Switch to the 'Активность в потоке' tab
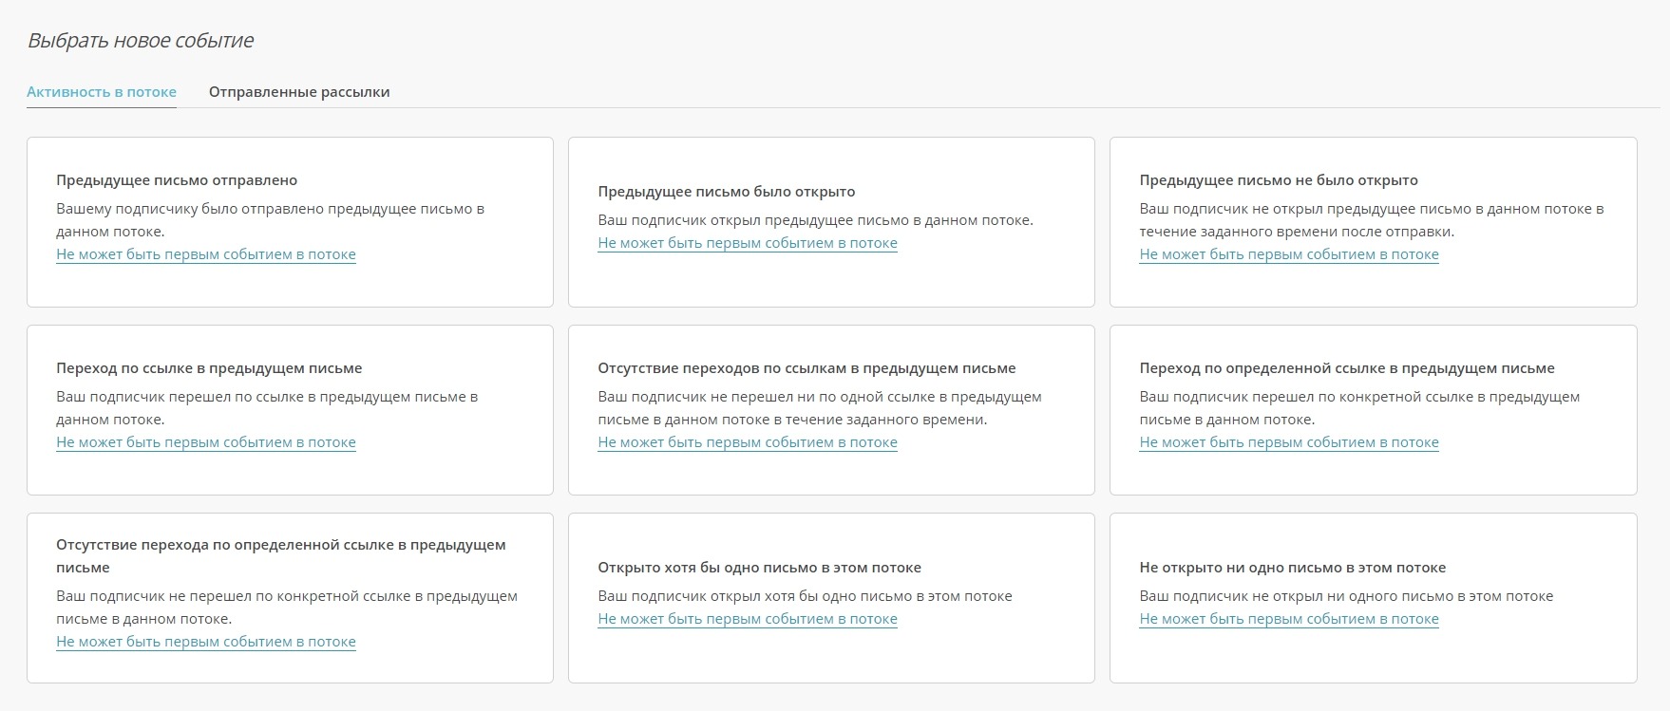Screen dimensions: 1670x711 tap(102, 92)
